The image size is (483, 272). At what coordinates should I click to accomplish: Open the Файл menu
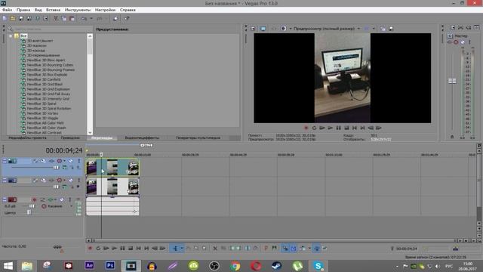click(7, 10)
